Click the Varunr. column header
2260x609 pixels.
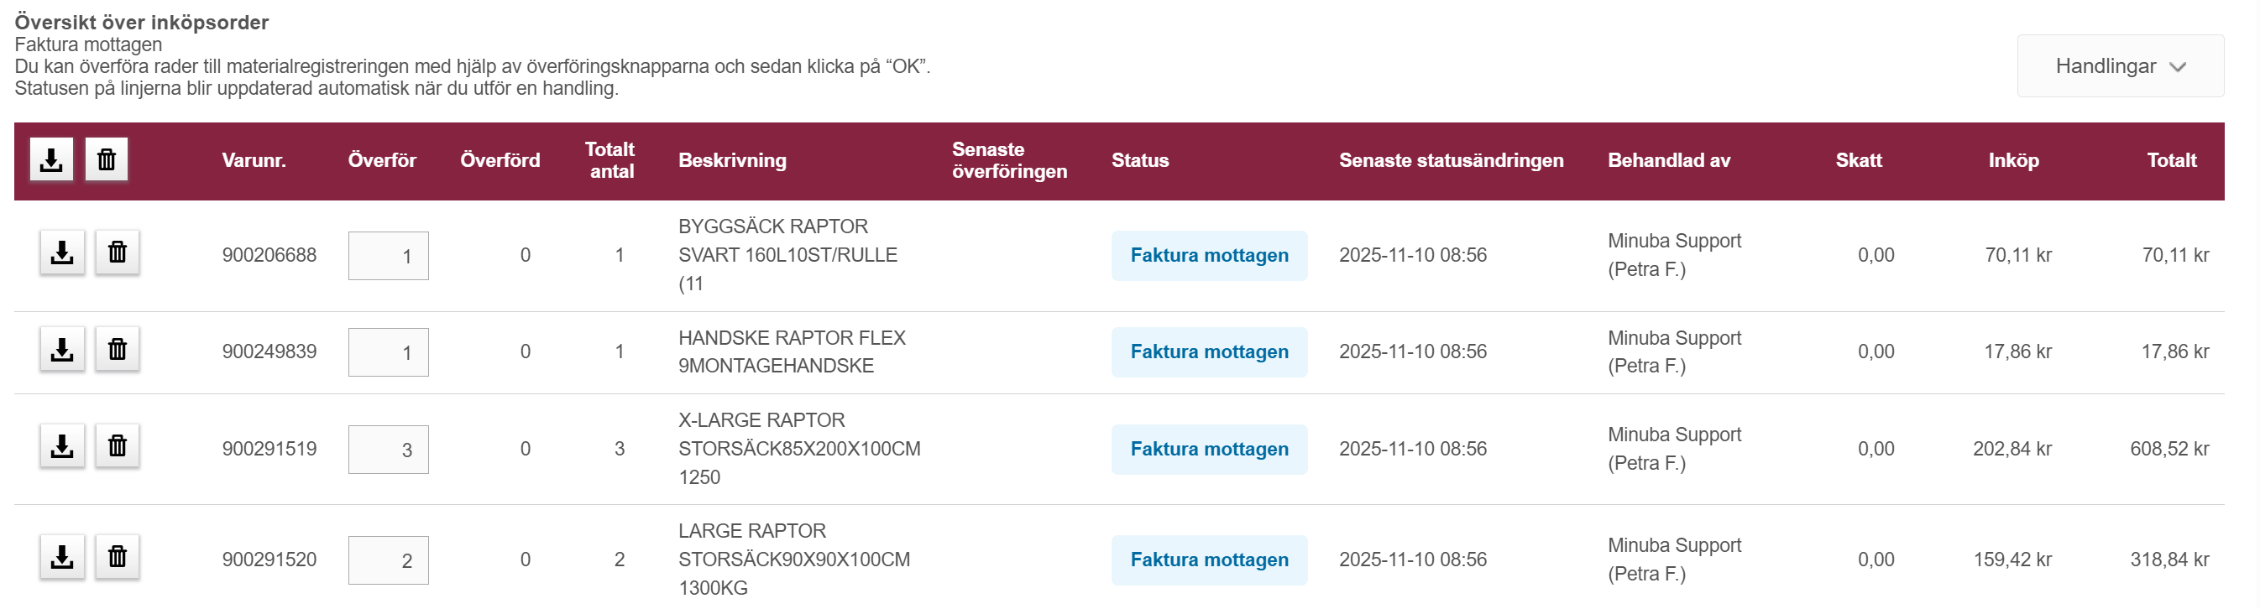tap(254, 160)
